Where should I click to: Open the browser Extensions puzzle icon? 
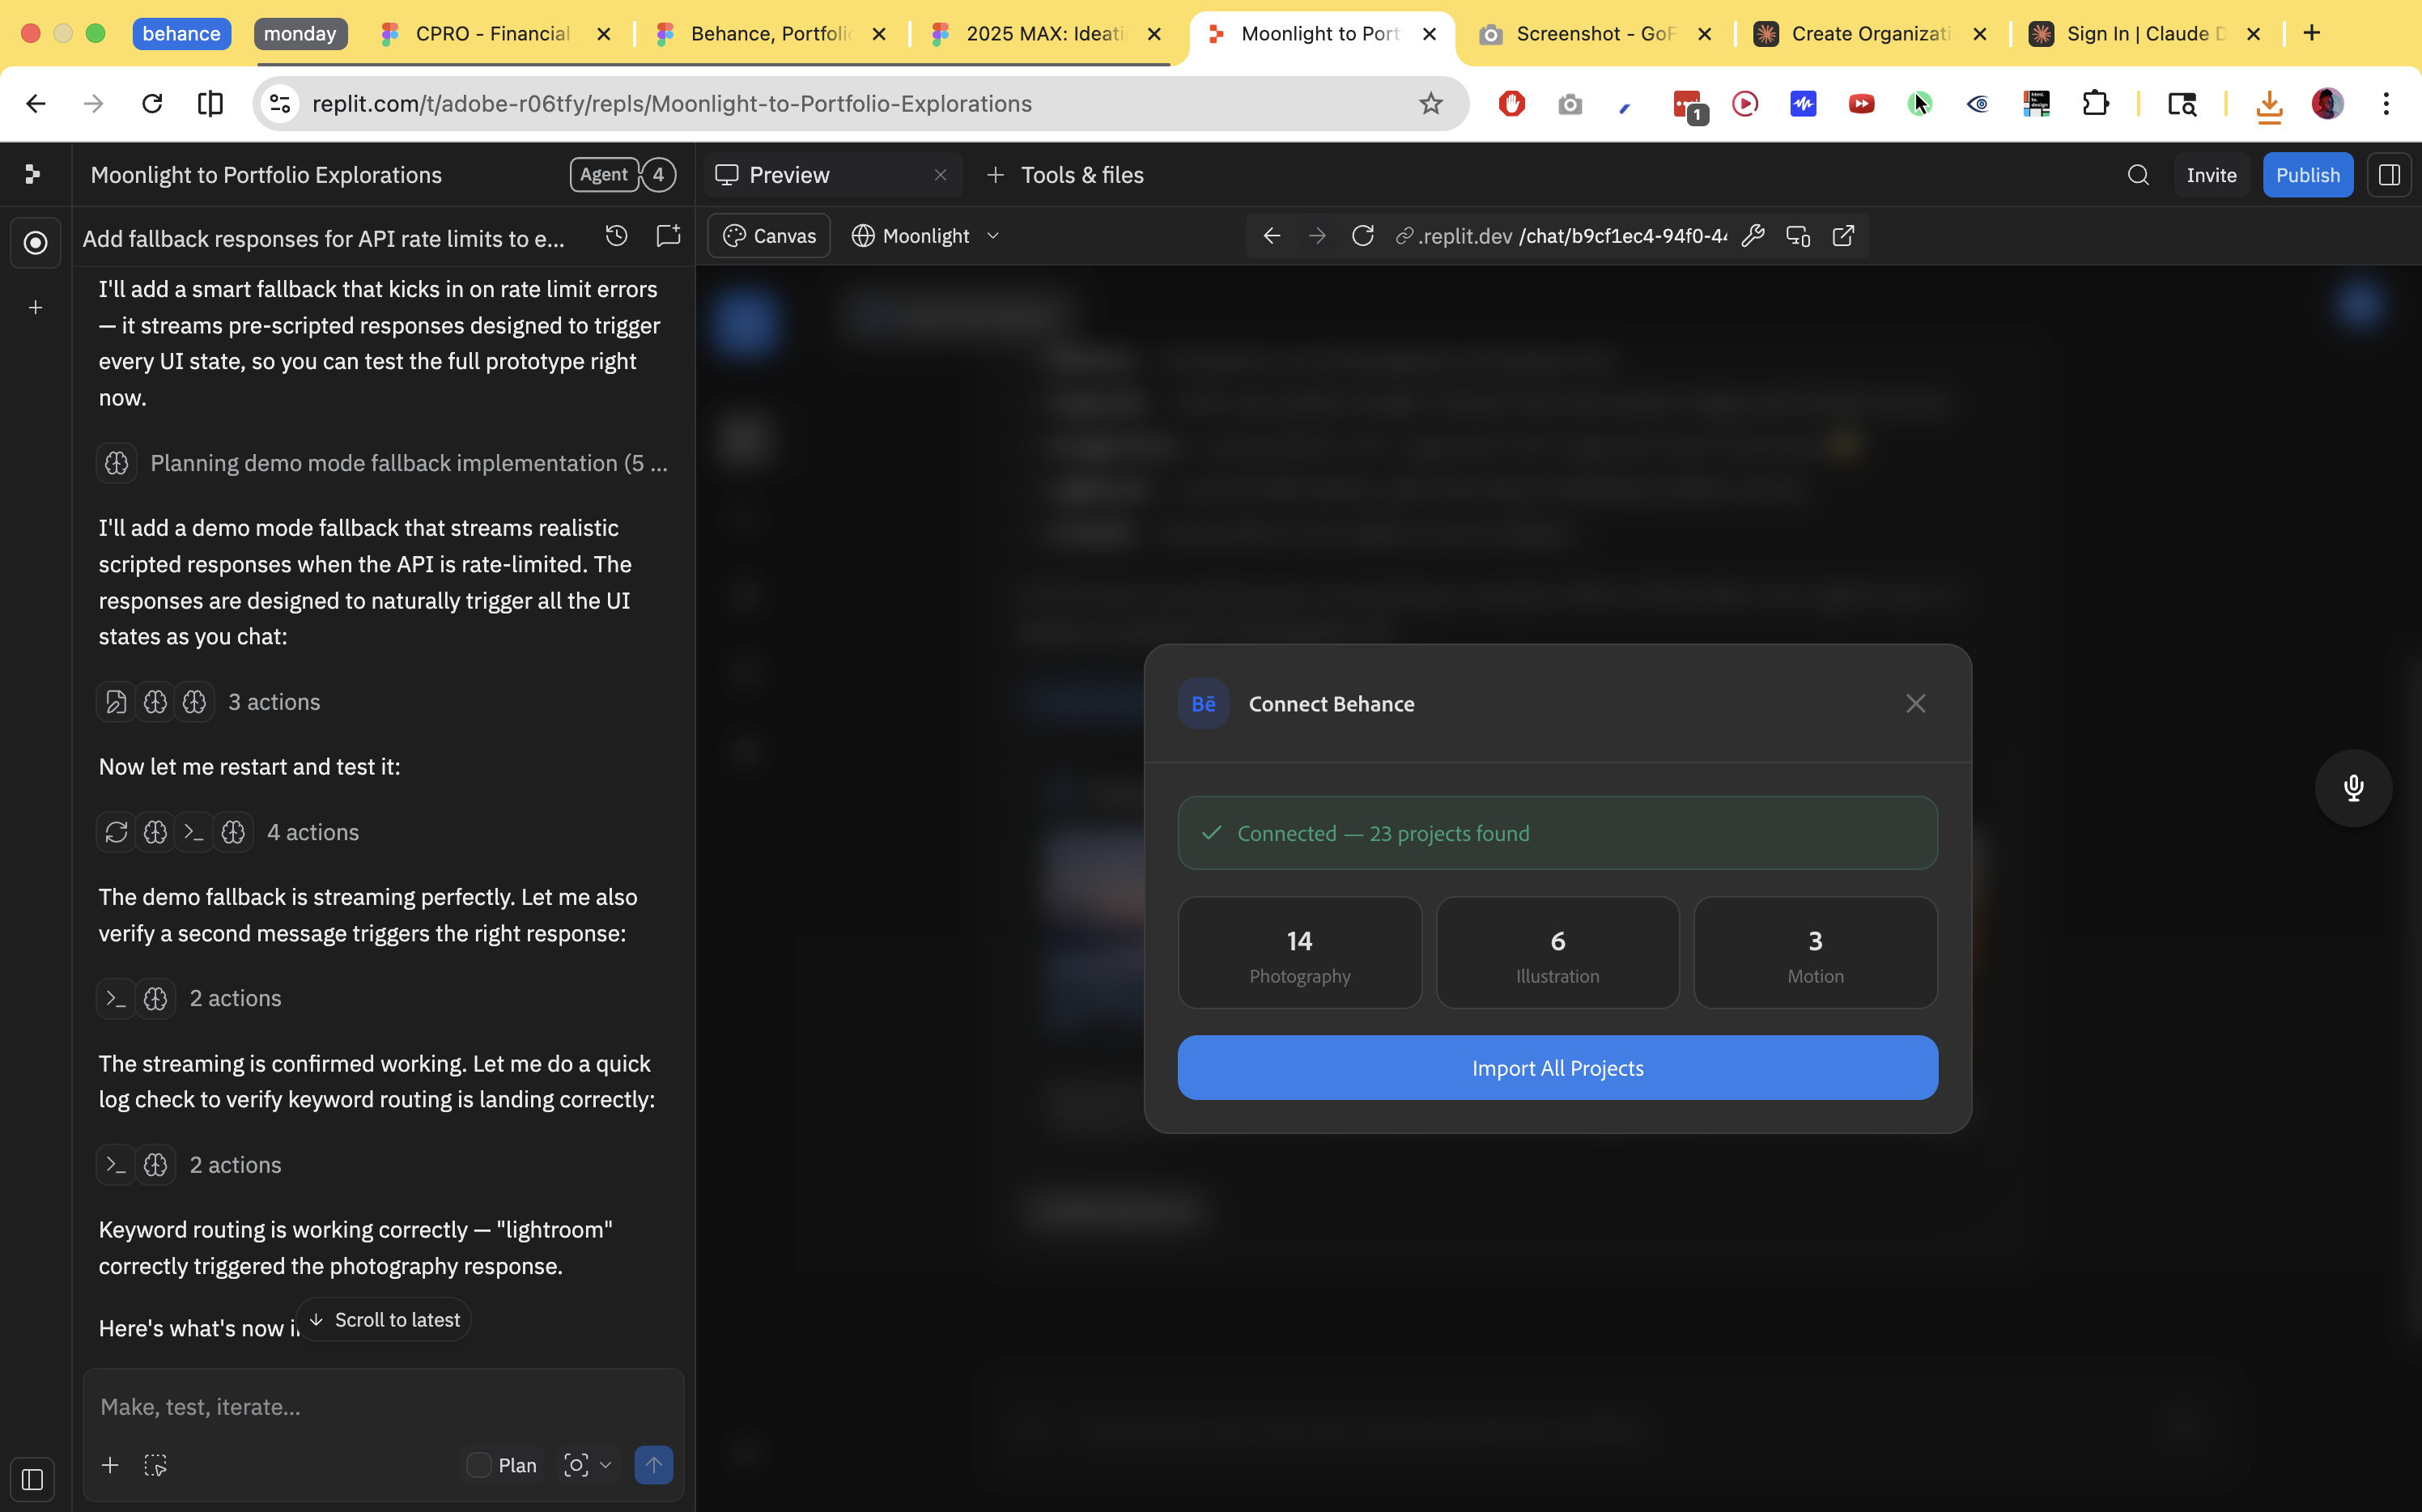click(2095, 103)
